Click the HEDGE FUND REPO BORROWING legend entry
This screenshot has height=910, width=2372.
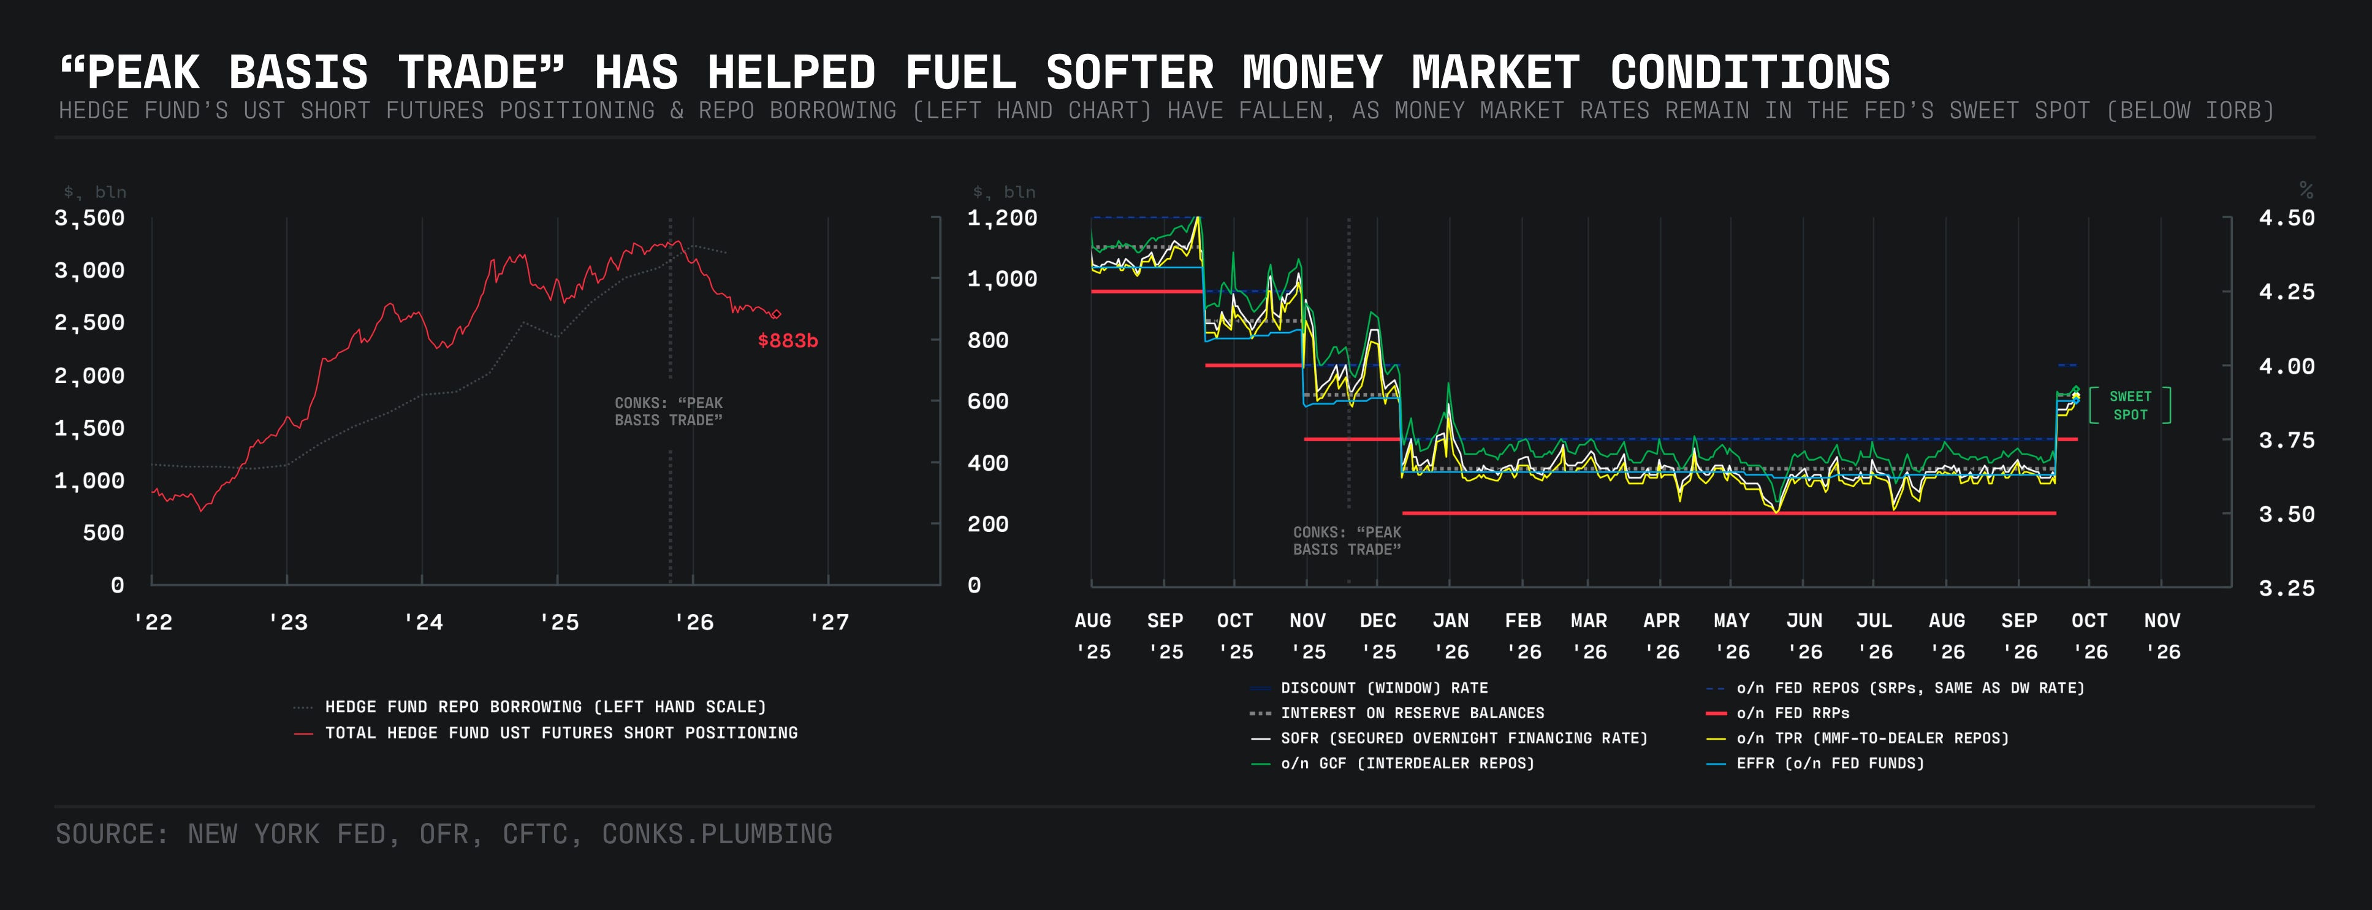tap(530, 707)
